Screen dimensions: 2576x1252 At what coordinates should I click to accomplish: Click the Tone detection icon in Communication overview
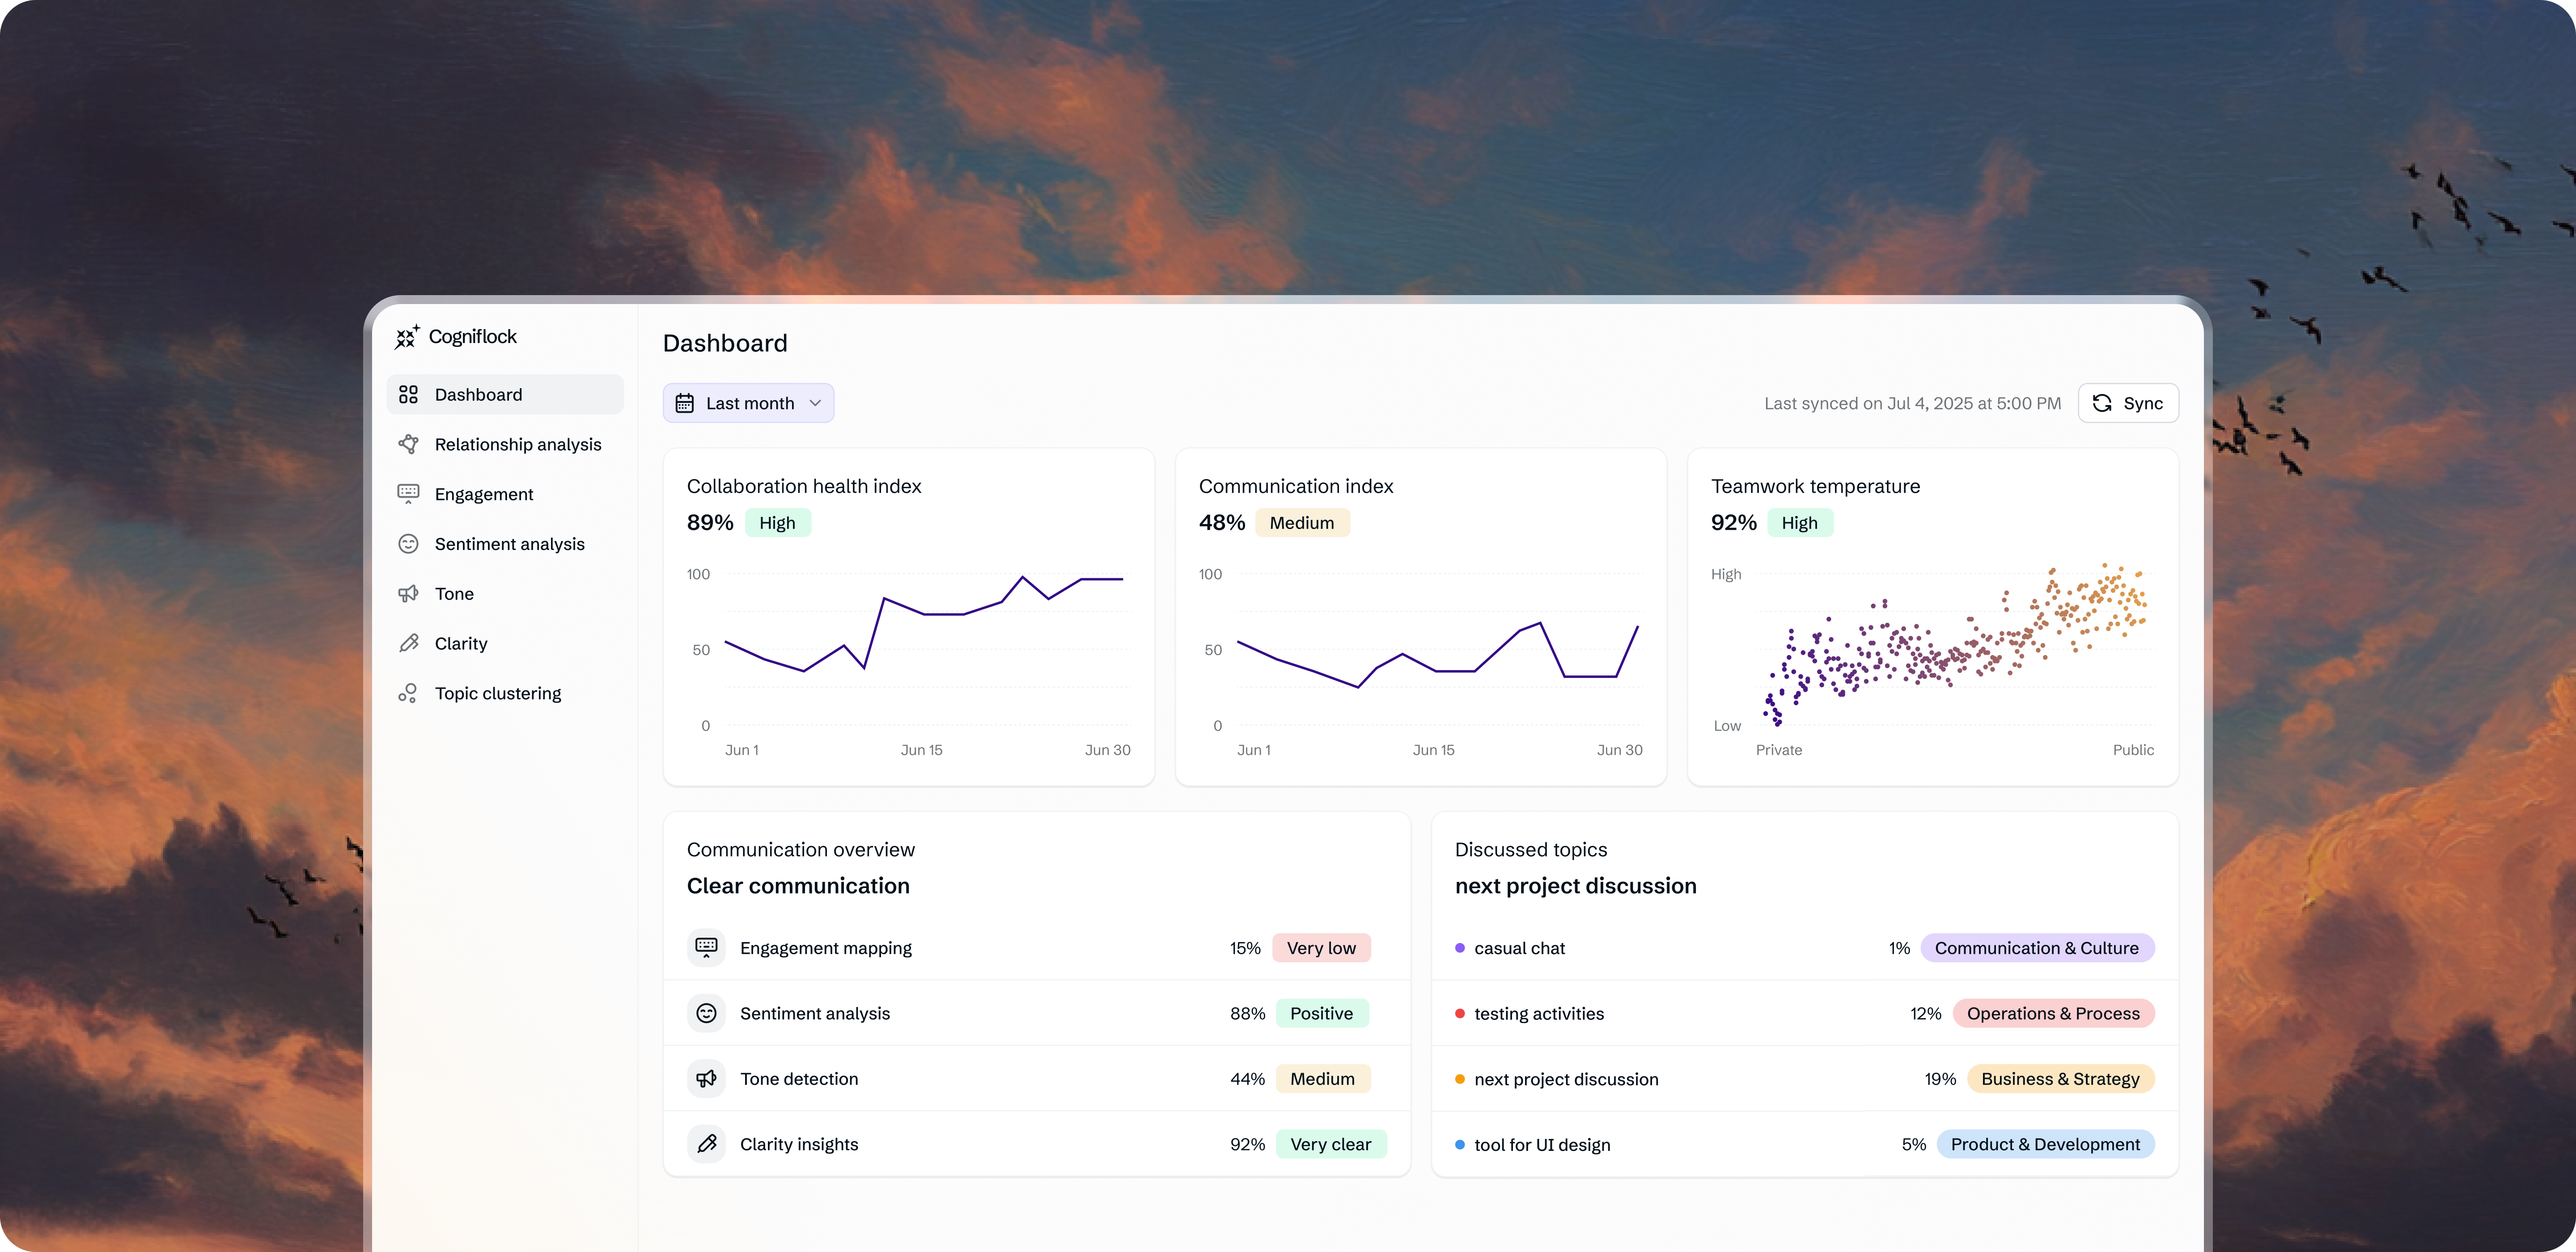point(707,1078)
